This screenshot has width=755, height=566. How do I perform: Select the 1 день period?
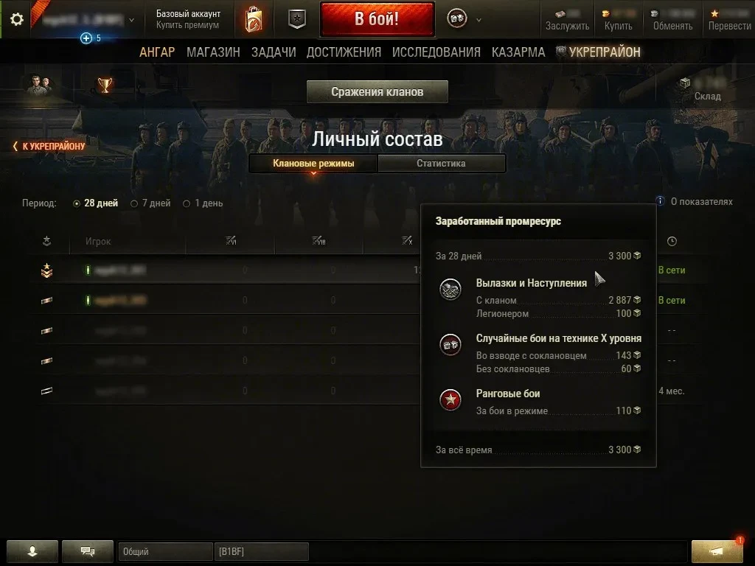[x=203, y=203]
